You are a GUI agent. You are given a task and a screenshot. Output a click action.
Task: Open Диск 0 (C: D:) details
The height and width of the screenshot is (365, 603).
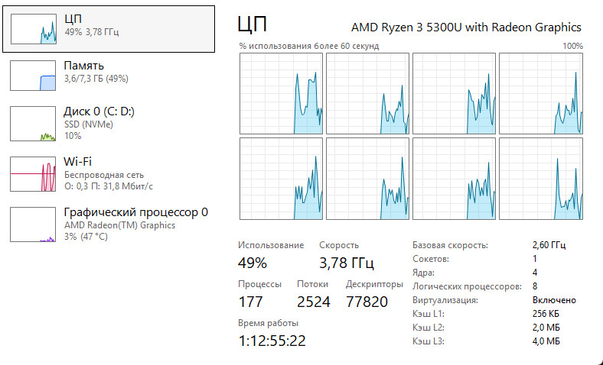click(109, 124)
